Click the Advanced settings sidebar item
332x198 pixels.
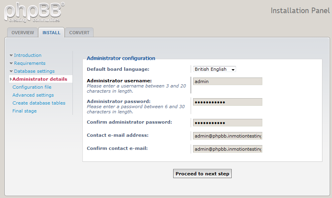coord(33,95)
